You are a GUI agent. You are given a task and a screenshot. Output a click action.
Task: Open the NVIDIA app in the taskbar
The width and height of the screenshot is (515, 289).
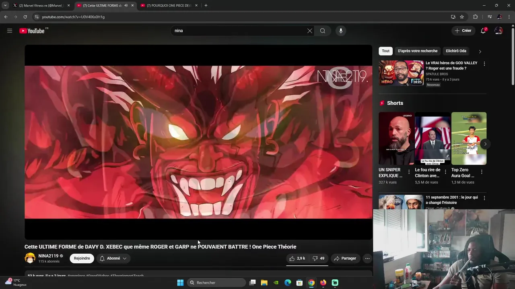point(276,283)
